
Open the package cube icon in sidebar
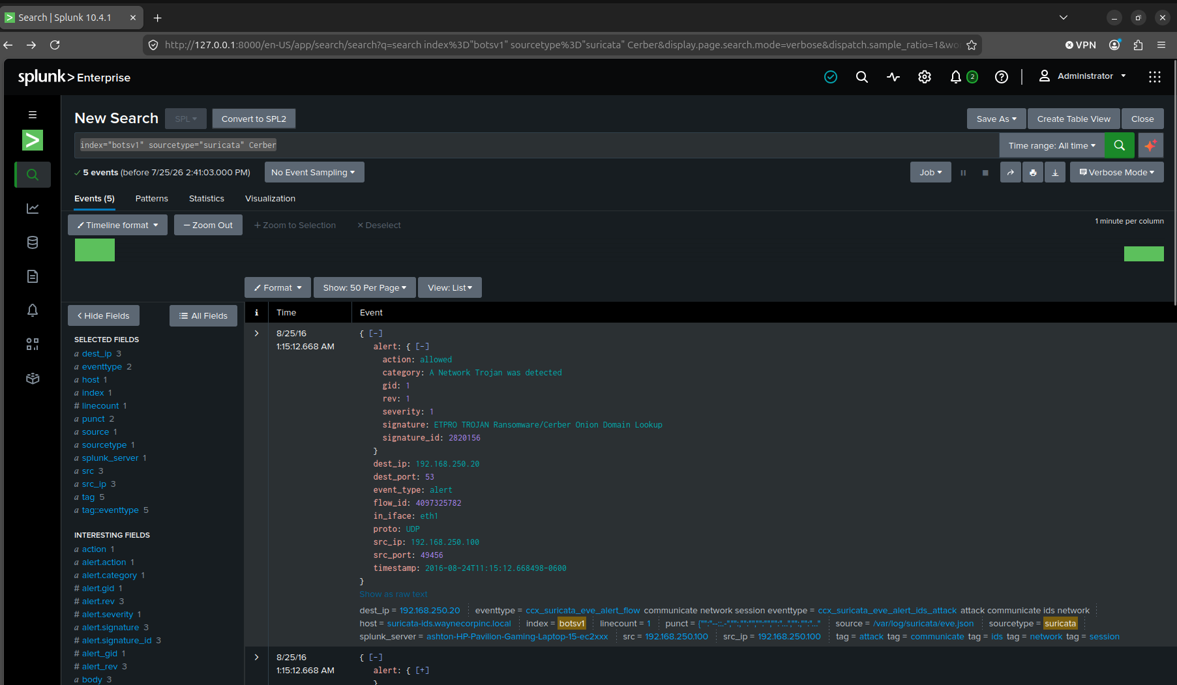33,378
